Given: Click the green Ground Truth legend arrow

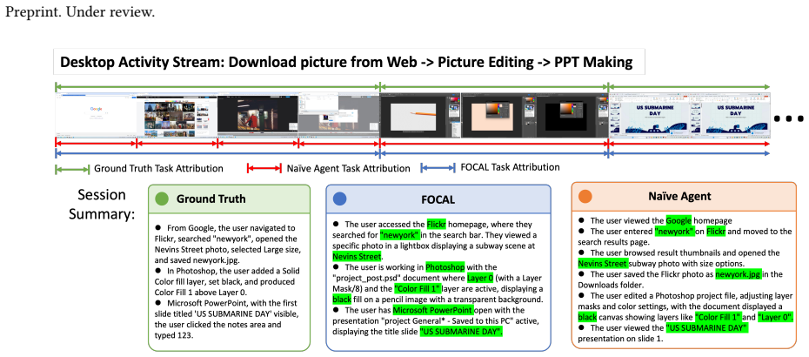Looking at the screenshot, I should 71,169.
